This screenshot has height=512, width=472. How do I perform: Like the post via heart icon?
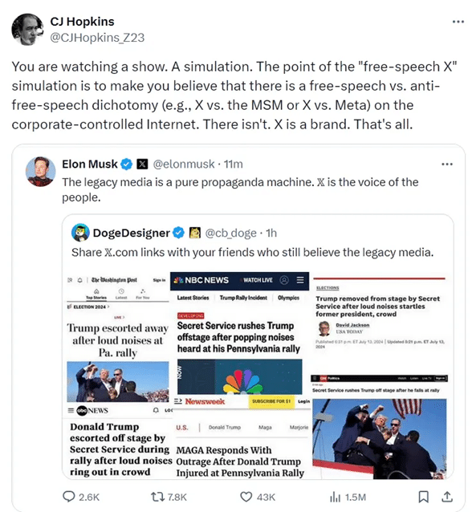point(246,497)
